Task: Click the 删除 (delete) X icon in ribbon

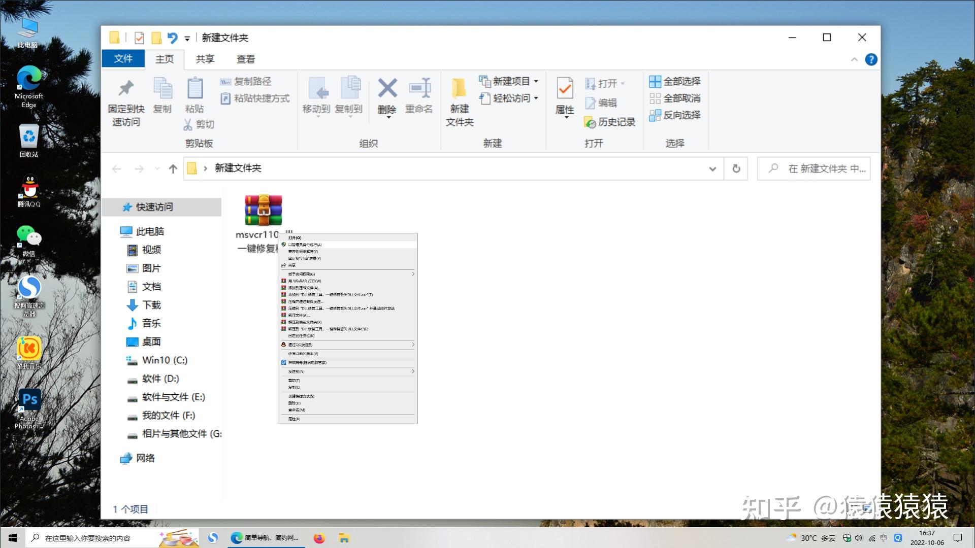Action: pyautogui.click(x=387, y=89)
